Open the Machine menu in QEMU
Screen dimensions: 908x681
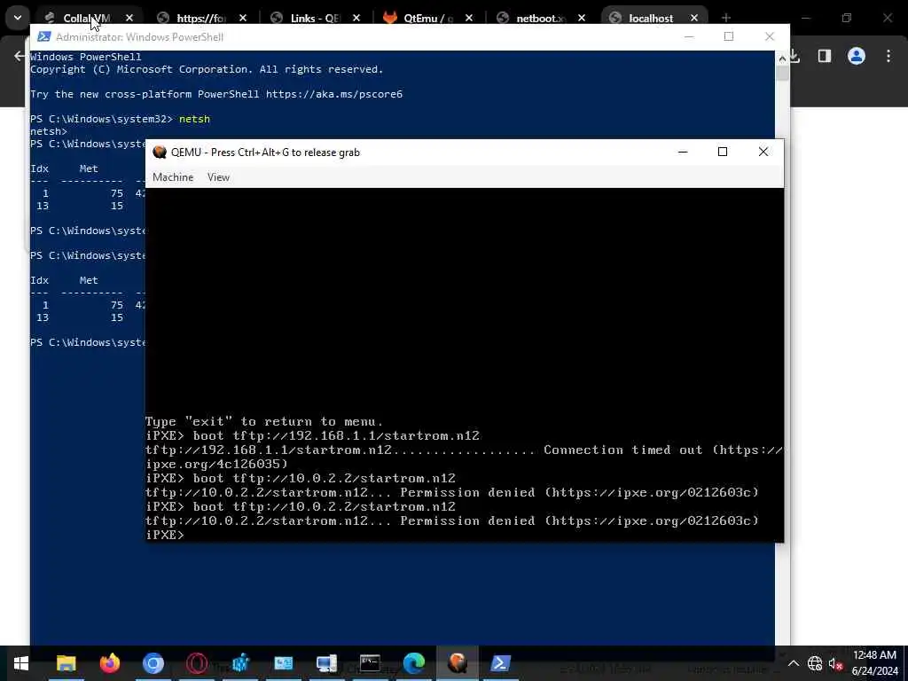point(173,177)
